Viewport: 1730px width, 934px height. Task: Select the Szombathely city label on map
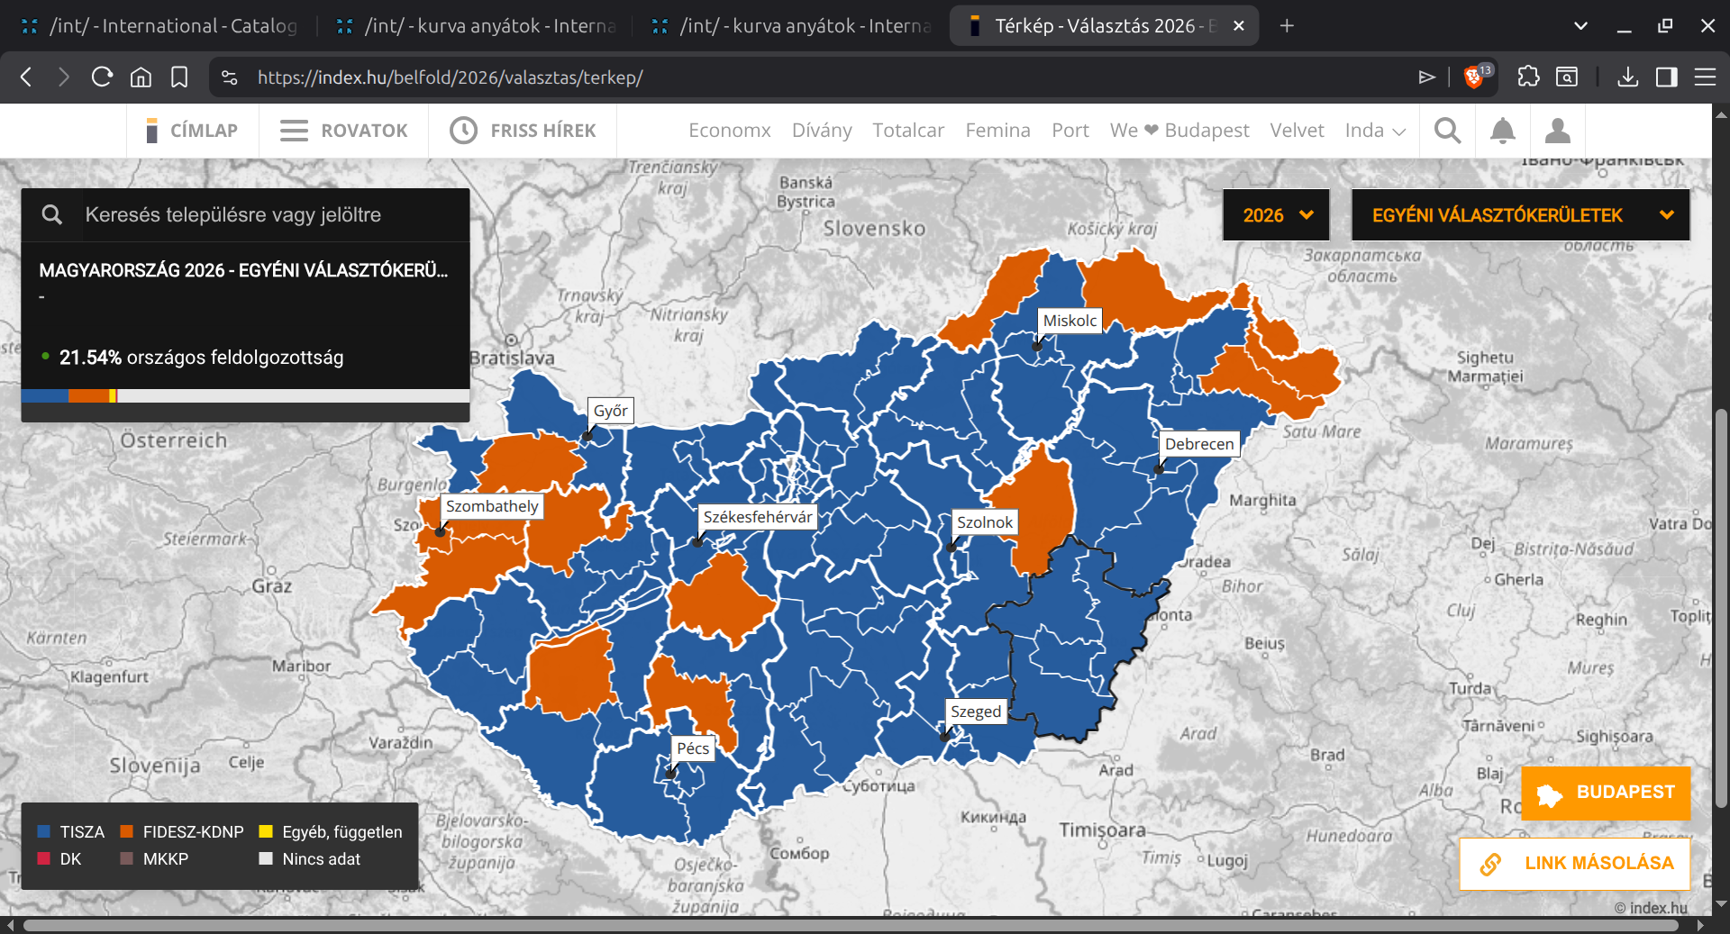492,506
